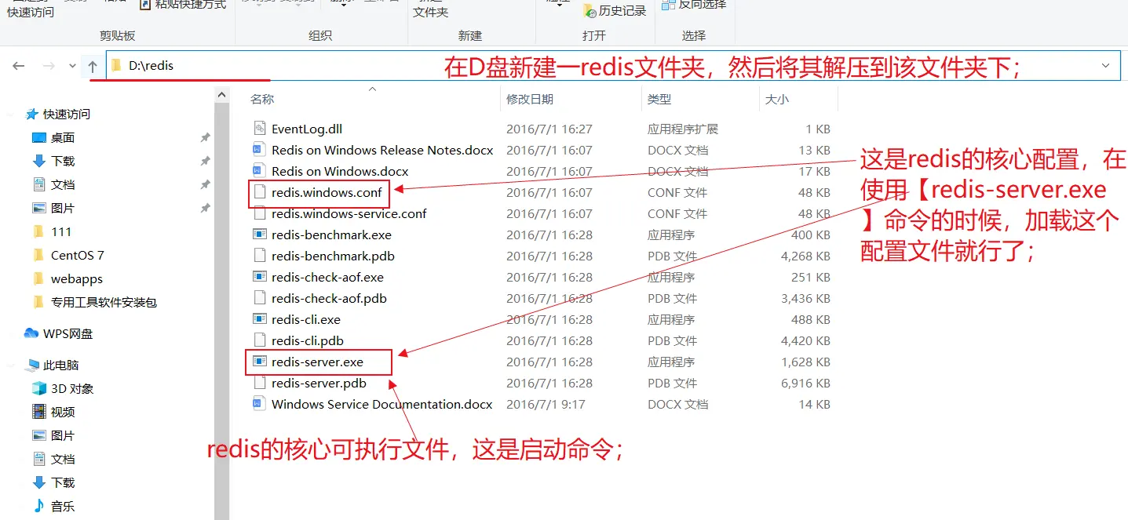Go up one folder level arrow
Screen dimensions: 1128x520
point(93,66)
